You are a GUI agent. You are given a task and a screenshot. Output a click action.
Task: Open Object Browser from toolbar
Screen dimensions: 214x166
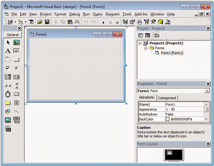point(147,22)
